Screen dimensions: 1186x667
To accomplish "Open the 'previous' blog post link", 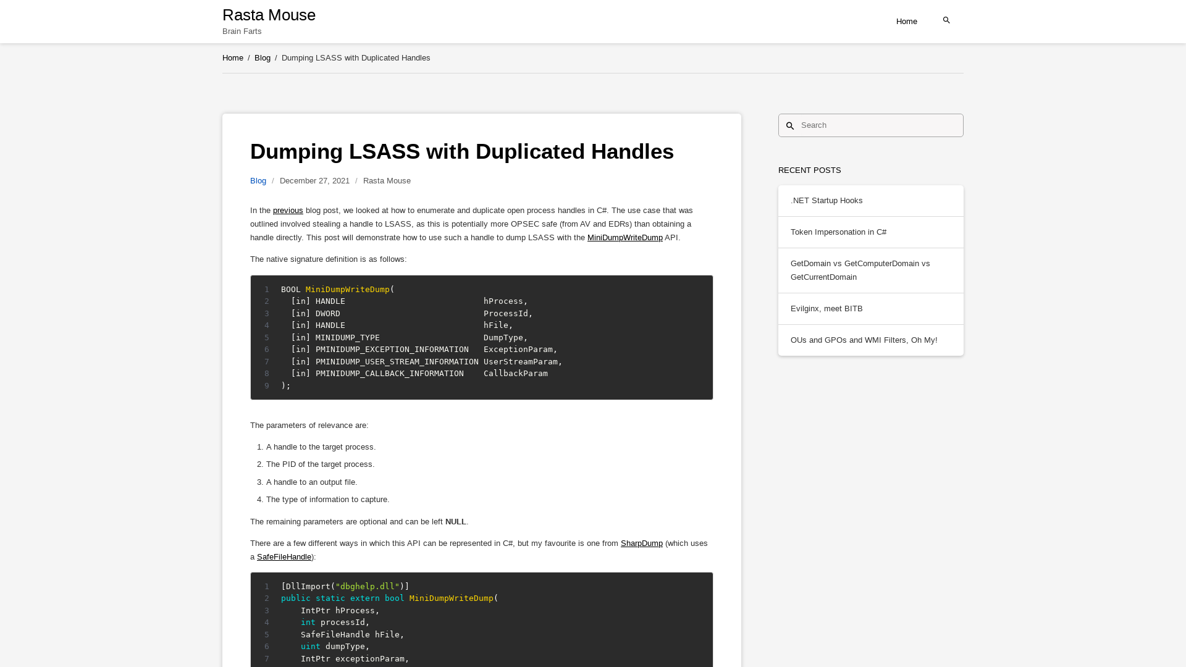I will coord(288,211).
